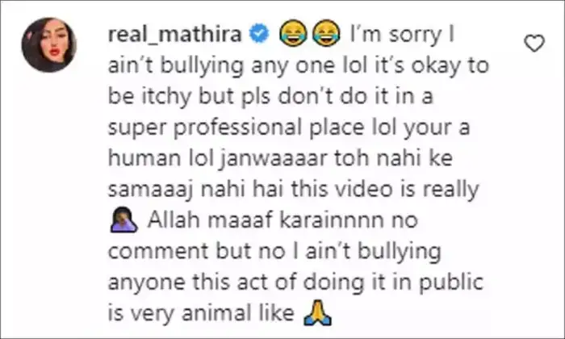Click the word "human" in the comment
The height and width of the screenshot is (339, 565).
(144, 158)
